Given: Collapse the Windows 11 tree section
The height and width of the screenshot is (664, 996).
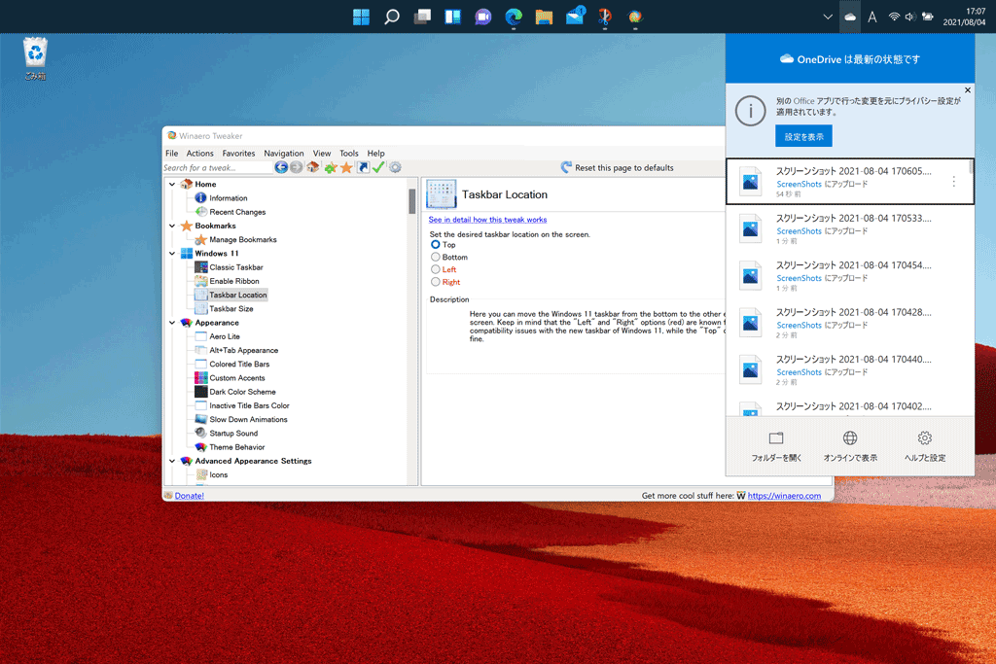Looking at the screenshot, I should coord(172,253).
